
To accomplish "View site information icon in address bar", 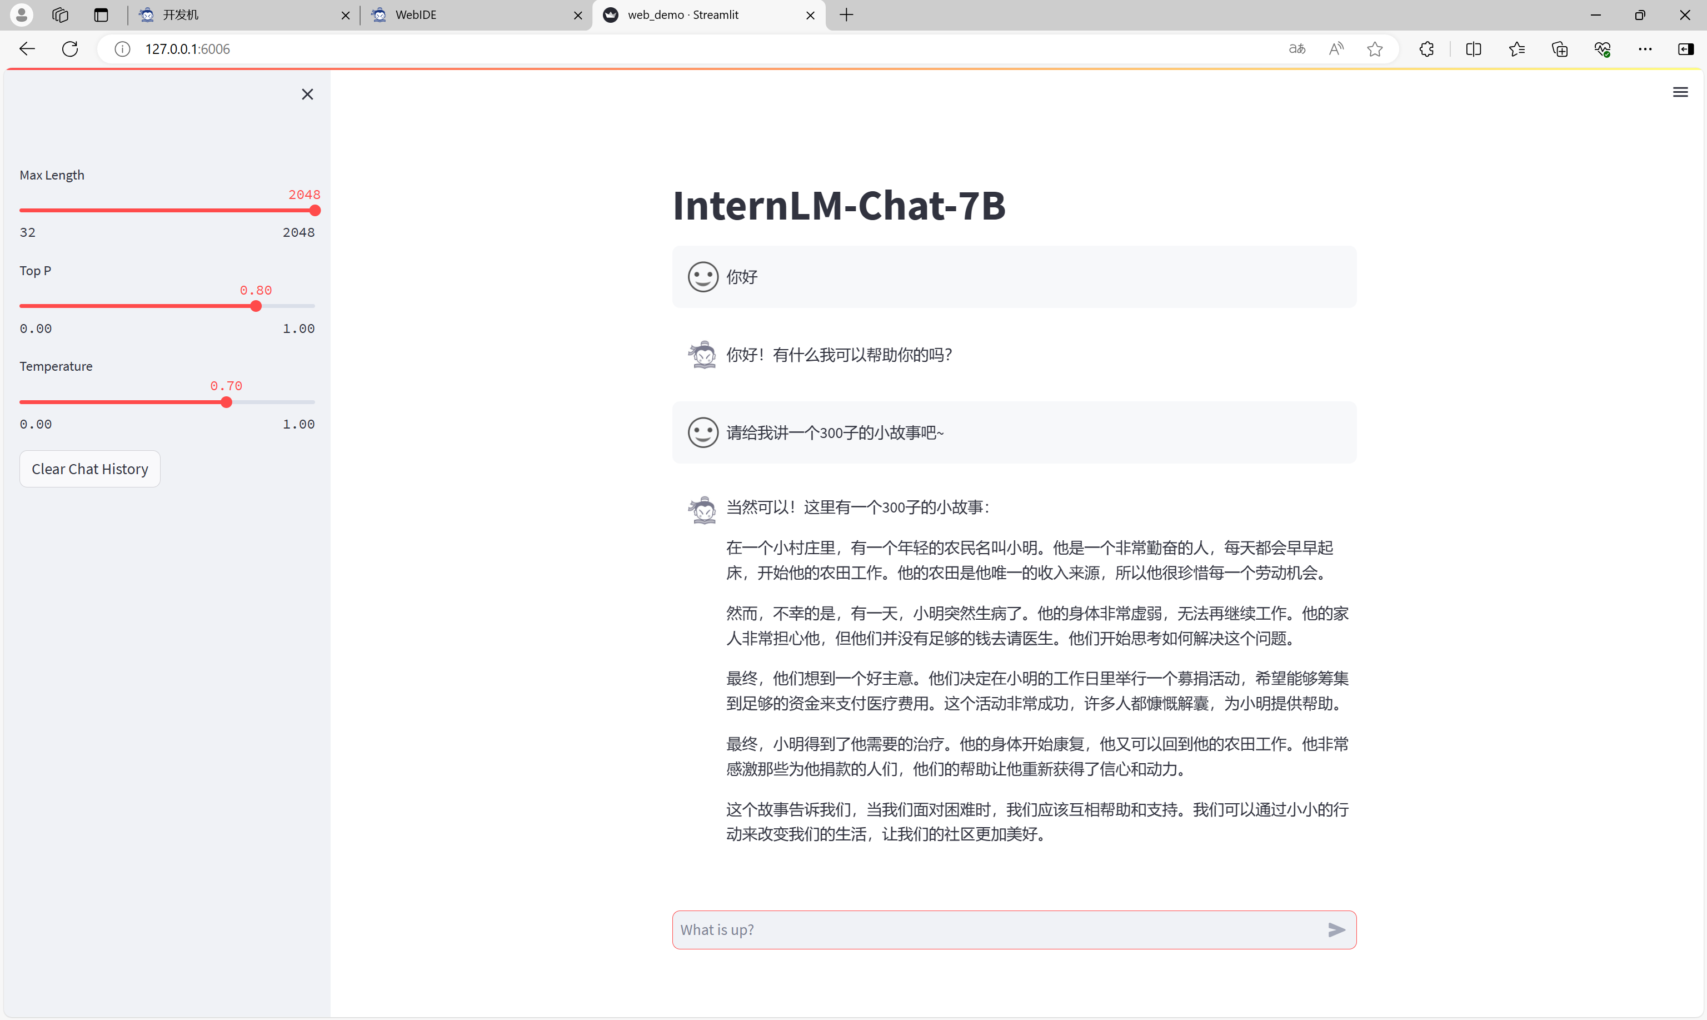I will click(x=122, y=49).
